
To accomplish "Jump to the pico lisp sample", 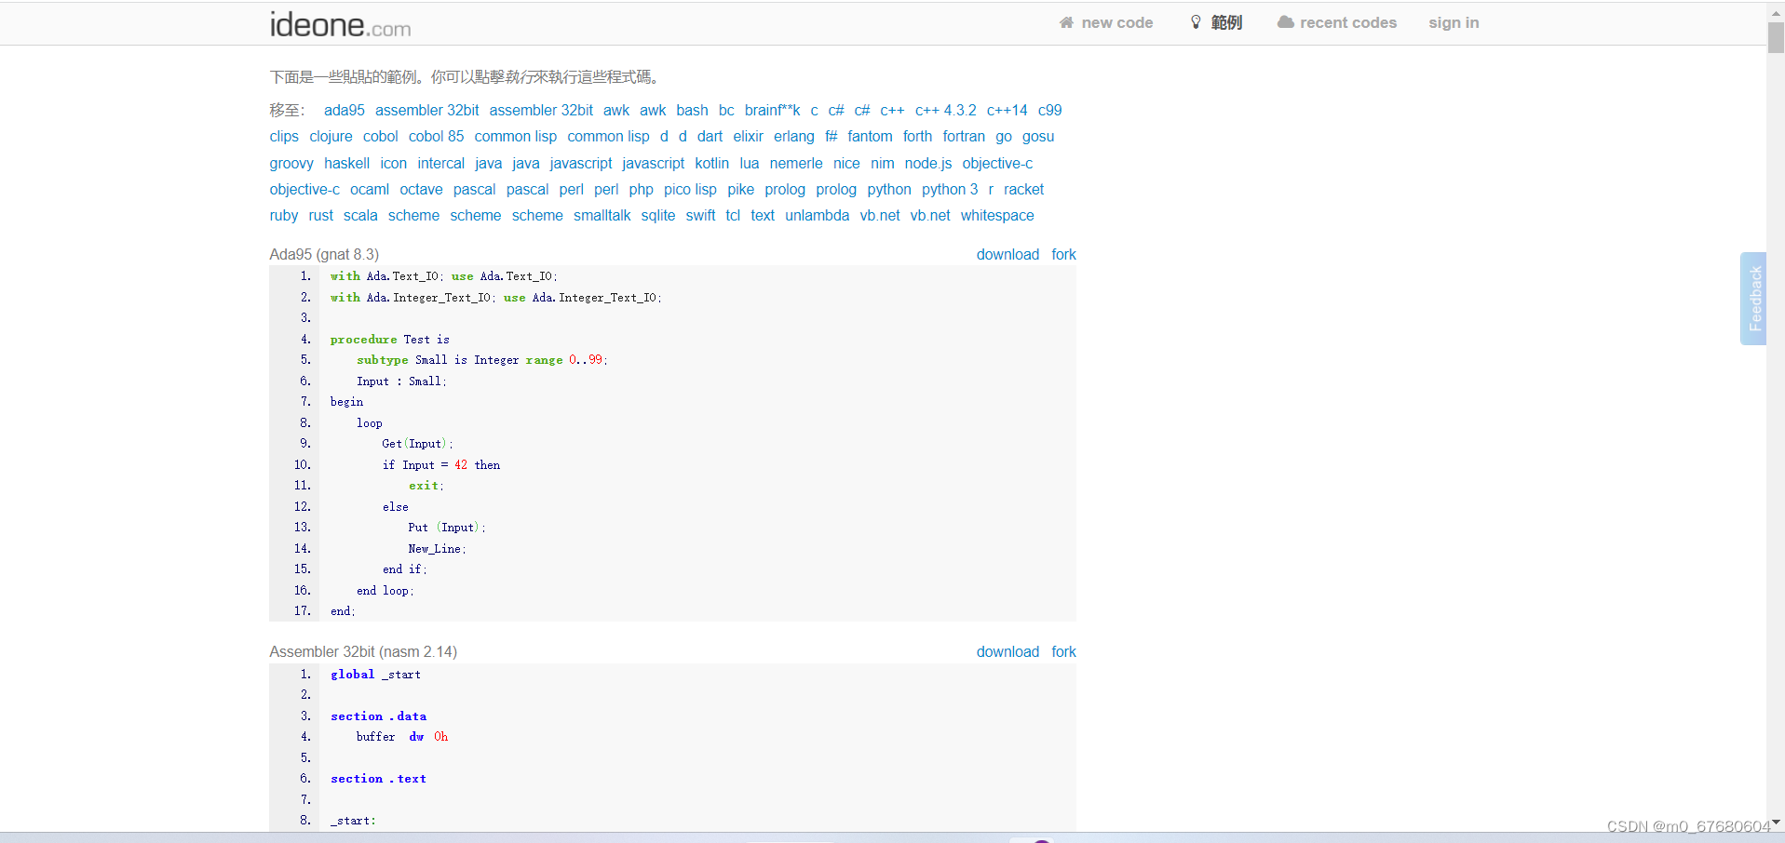I will coord(690,189).
